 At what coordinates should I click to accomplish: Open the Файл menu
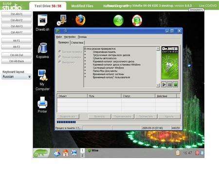59,37
